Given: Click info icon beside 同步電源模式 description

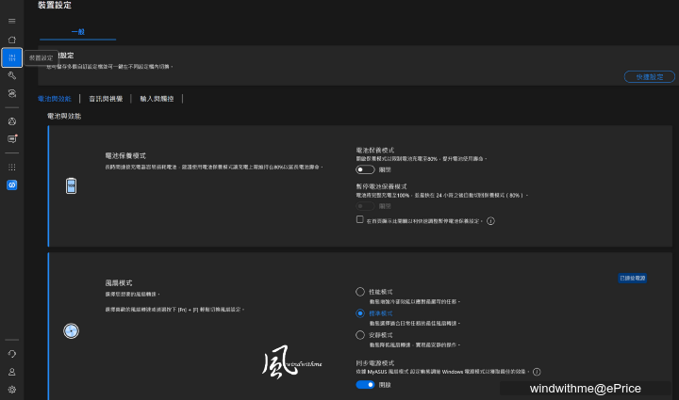Looking at the screenshot, I should pyautogui.click(x=537, y=372).
